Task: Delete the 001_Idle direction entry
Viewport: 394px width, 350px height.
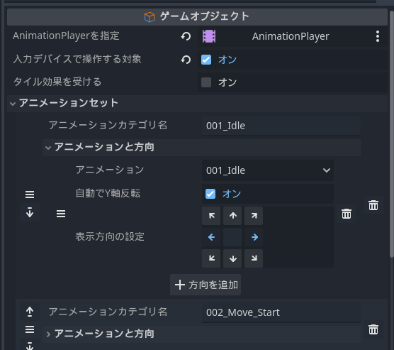Action: point(347,214)
